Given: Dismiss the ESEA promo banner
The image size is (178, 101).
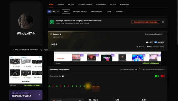Looking at the screenshot, I should click(163, 22).
